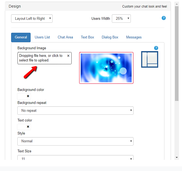
Task: Click the scrollbar up arrow
Action: (177, 4)
